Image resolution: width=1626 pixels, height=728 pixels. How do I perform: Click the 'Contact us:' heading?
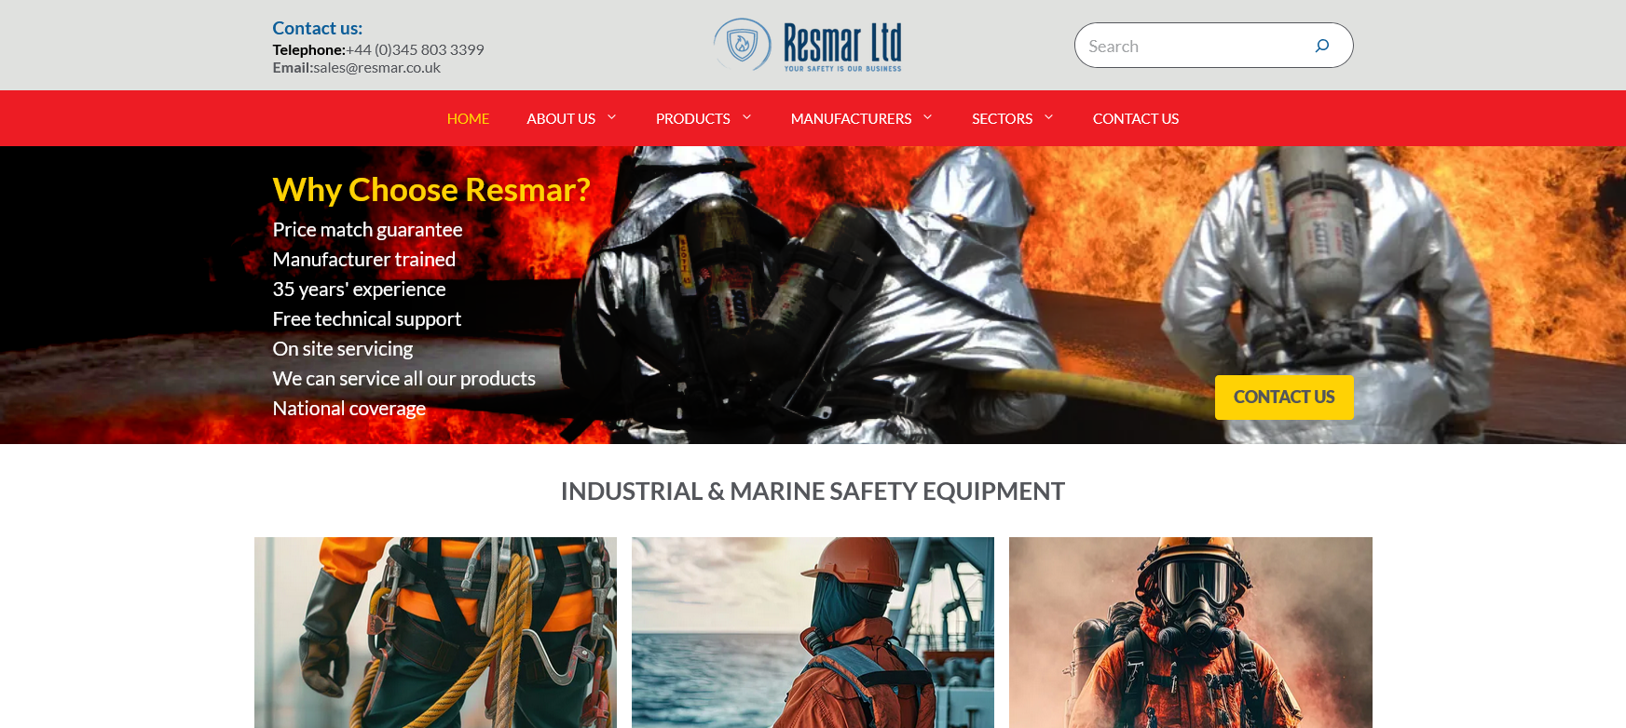click(x=318, y=28)
